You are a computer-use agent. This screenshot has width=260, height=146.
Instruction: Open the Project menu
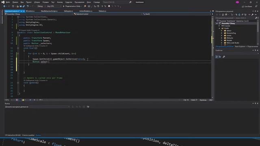(29, 2)
